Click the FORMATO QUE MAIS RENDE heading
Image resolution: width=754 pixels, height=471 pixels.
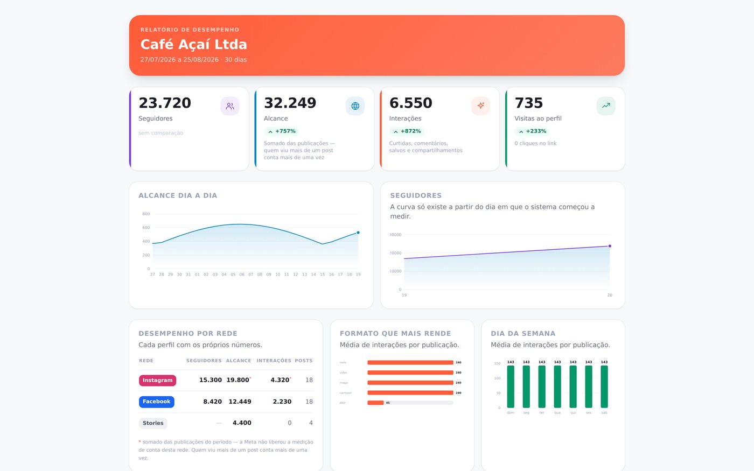click(x=395, y=334)
